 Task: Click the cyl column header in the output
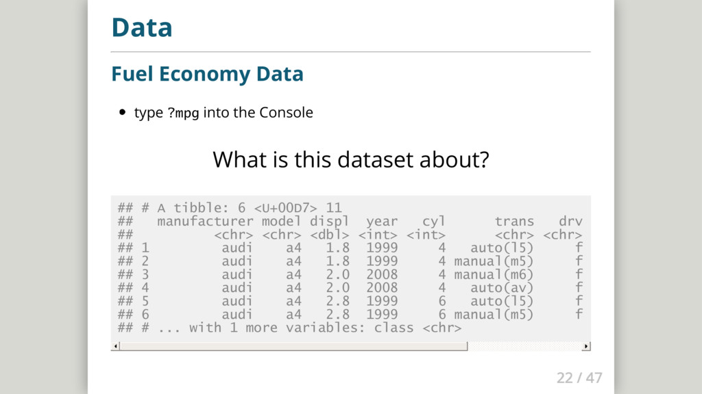(434, 222)
